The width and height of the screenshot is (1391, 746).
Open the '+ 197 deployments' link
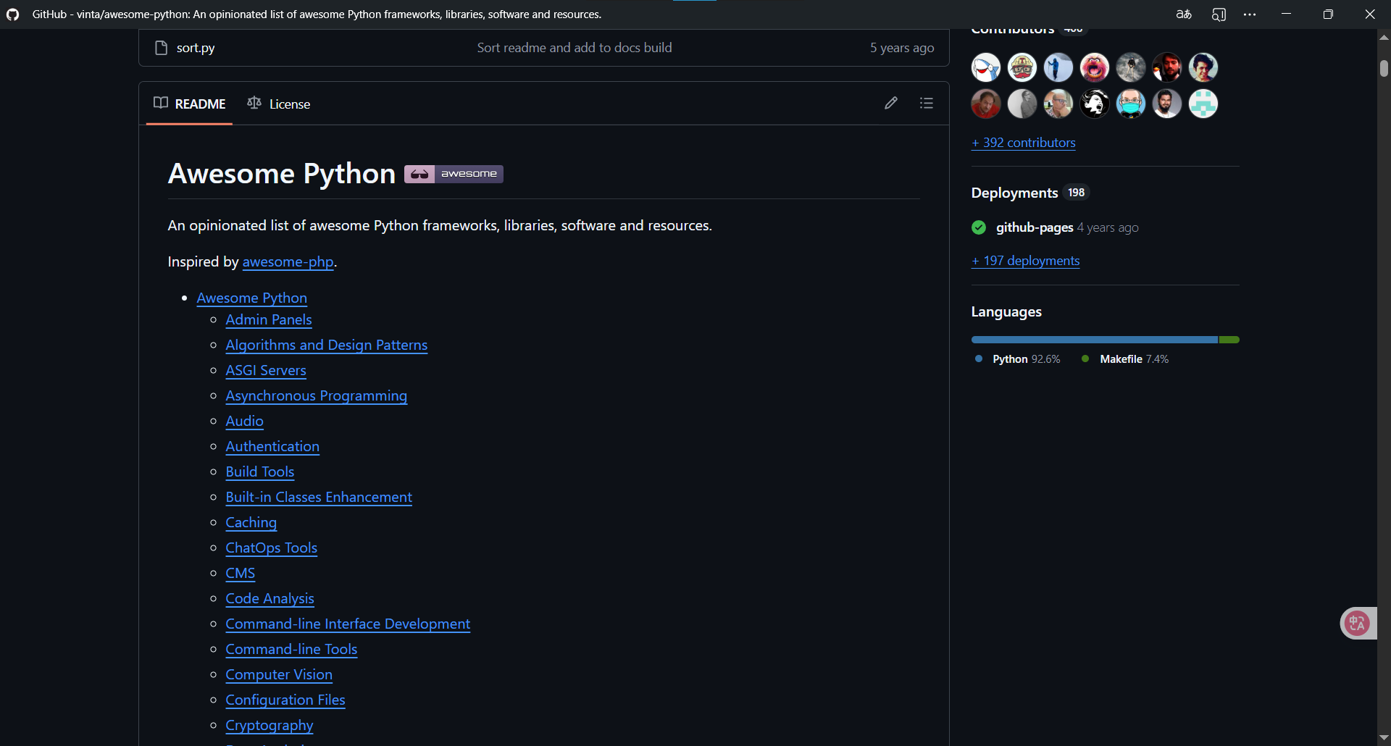pyautogui.click(x=1026, y=261)
